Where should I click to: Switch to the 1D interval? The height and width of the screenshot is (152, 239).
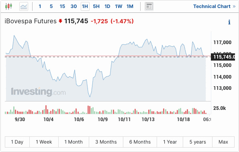pyautogui.click(x=107, y=6)
